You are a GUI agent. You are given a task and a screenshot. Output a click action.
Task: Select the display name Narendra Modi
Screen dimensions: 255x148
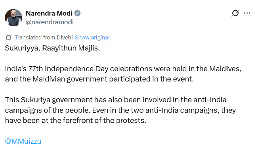coord(50,13)
